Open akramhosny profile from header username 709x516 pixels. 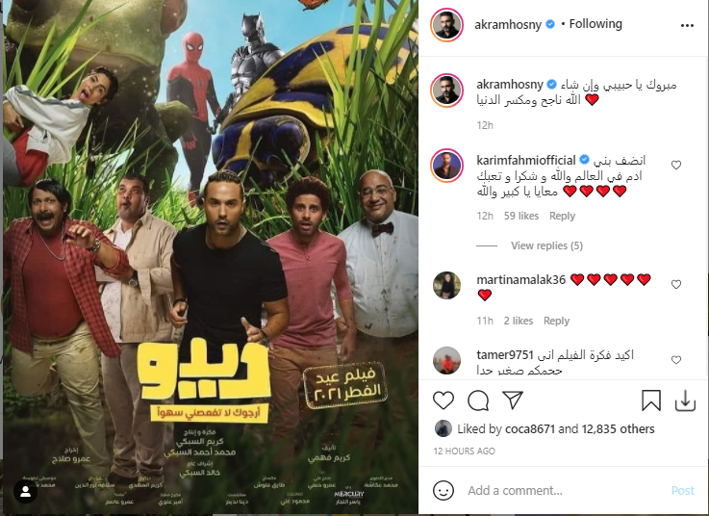508,24
